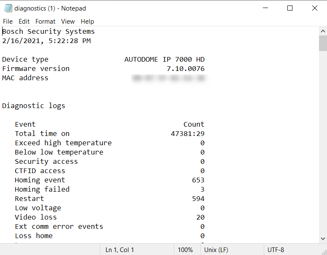
Task: Click the Homing event count '653'
Action: coord(198,180)
